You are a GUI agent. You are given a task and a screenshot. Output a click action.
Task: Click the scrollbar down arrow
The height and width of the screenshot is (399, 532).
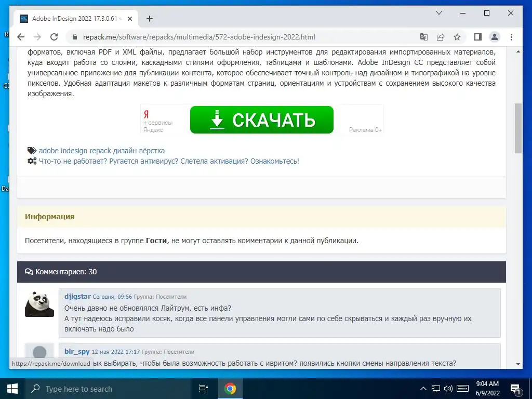pos(518,364)
